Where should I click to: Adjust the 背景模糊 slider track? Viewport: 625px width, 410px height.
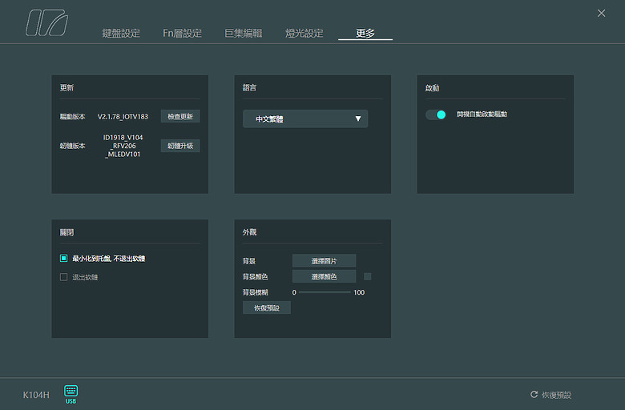pos(325,292)
